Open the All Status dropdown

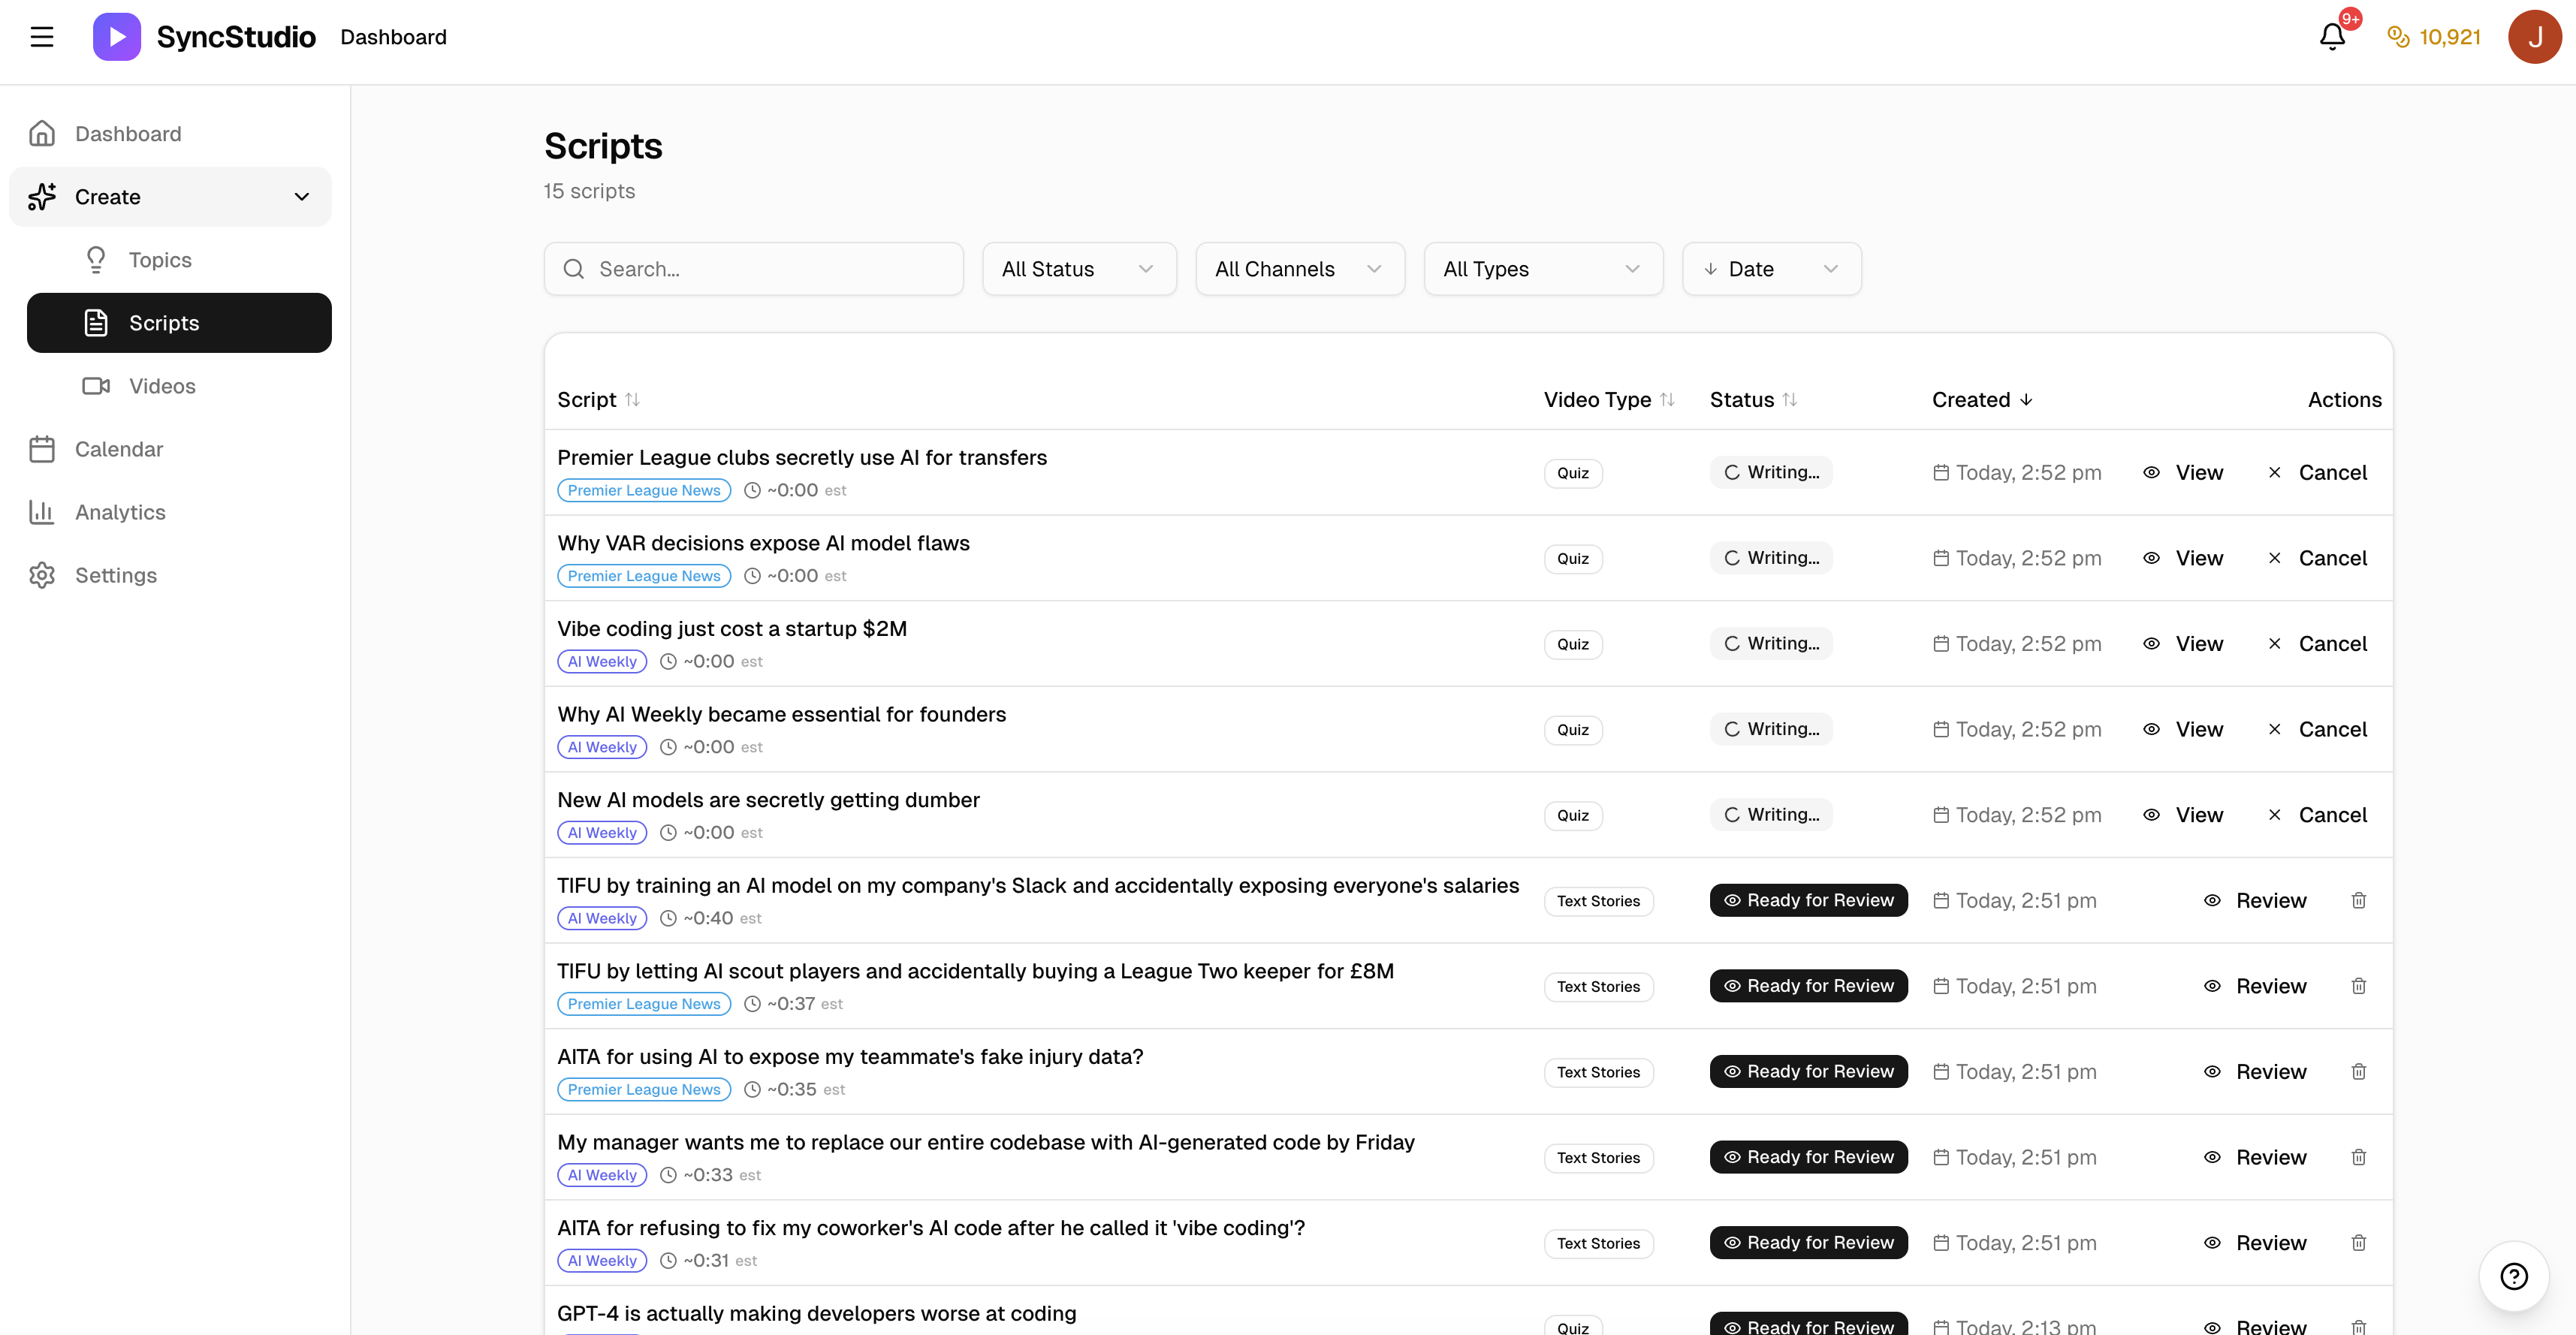[1079, 268]
